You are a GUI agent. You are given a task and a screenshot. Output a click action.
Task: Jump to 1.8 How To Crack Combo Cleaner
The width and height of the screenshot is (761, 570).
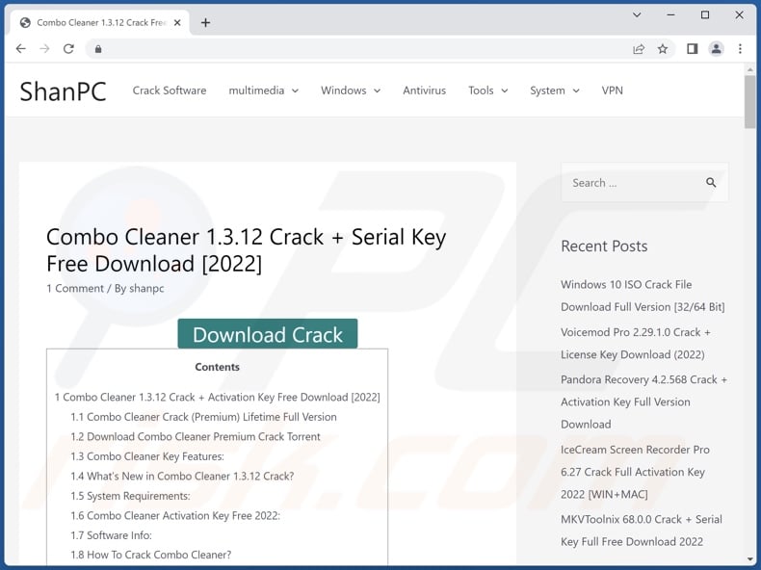pos(151,555)
